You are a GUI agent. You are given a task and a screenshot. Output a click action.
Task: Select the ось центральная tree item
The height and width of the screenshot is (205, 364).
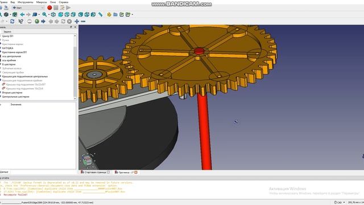[11, 56]
